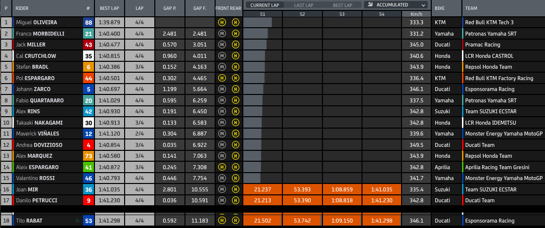545x228 pixels.
Task: Click Crutchlow's rear hard tyre icon
Action: coord(236,56)
